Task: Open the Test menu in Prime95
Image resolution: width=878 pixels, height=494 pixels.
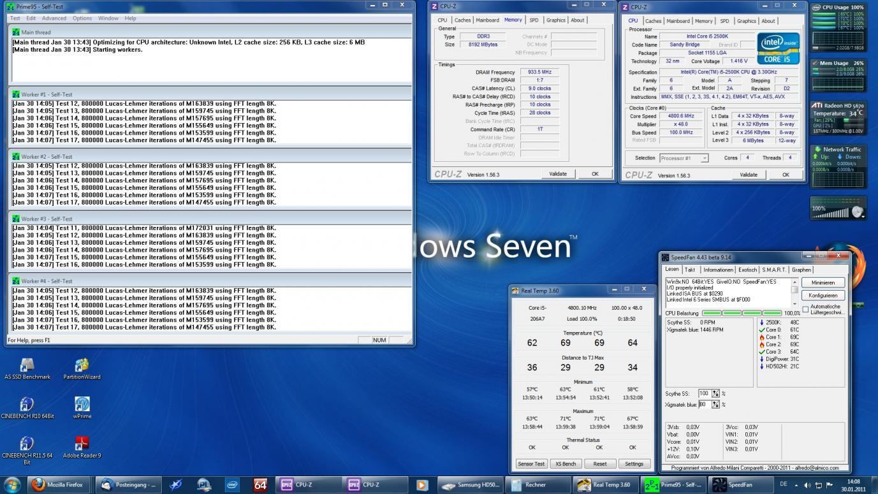Action: pyautogui.click(x=15, y=18)
